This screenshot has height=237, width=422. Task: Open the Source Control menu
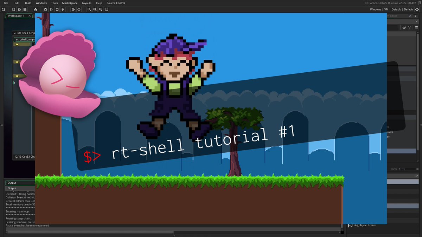click(115, 3)
